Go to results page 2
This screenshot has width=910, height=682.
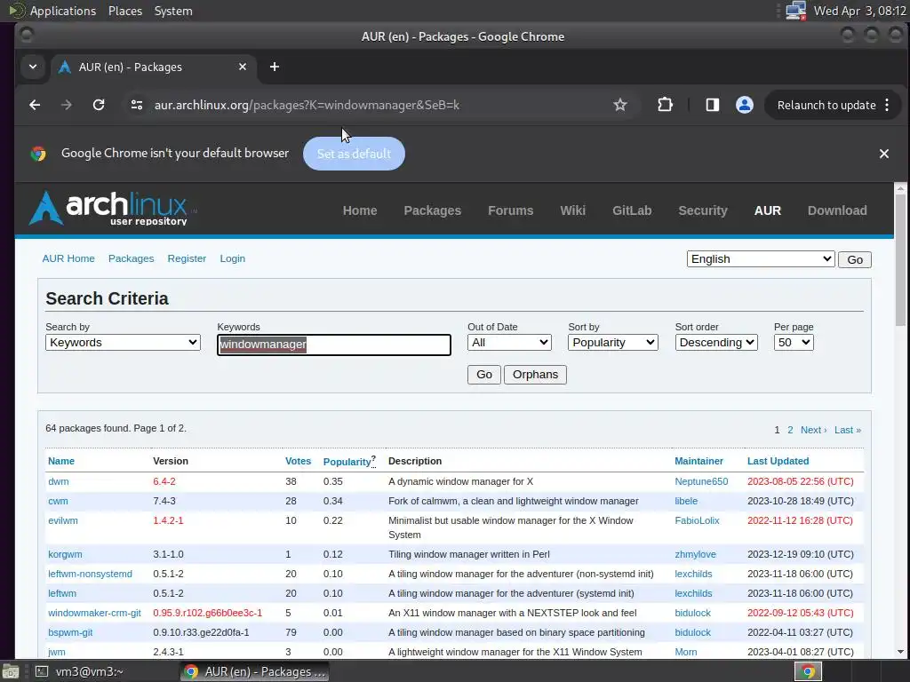[x=790, y=430]
